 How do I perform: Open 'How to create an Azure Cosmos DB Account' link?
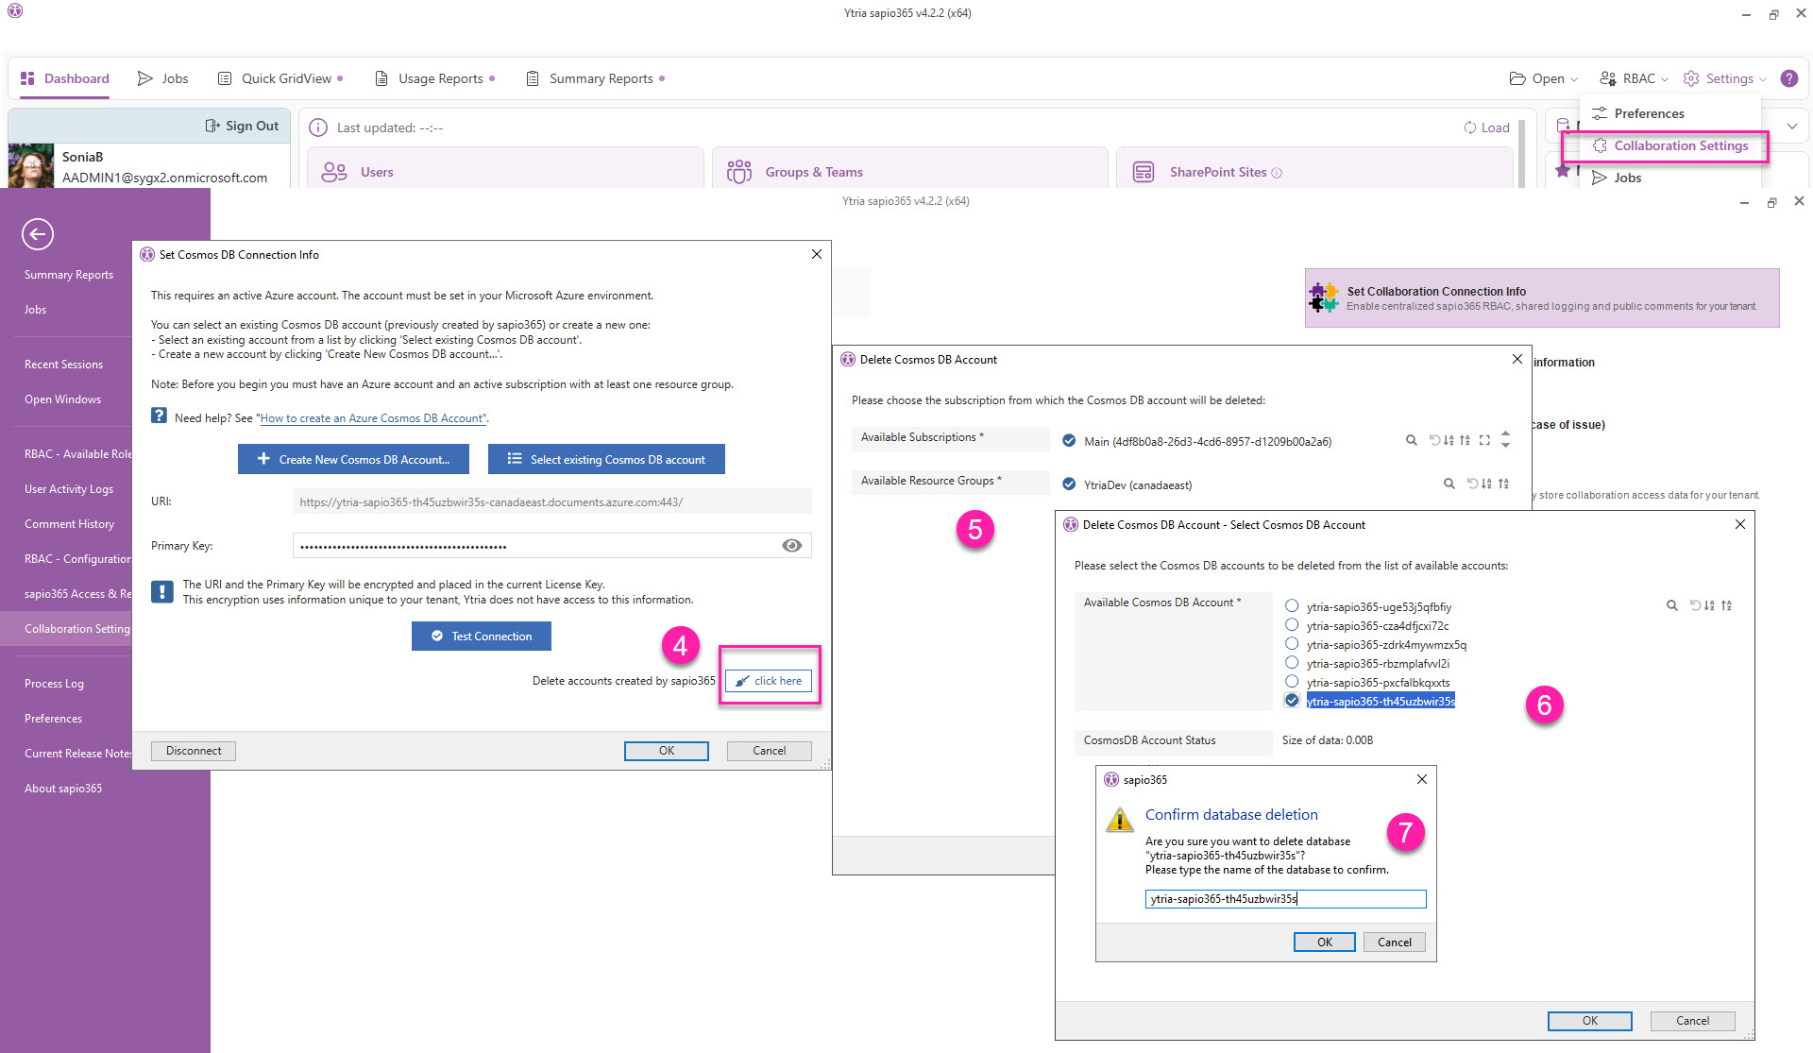coord(373,418)
